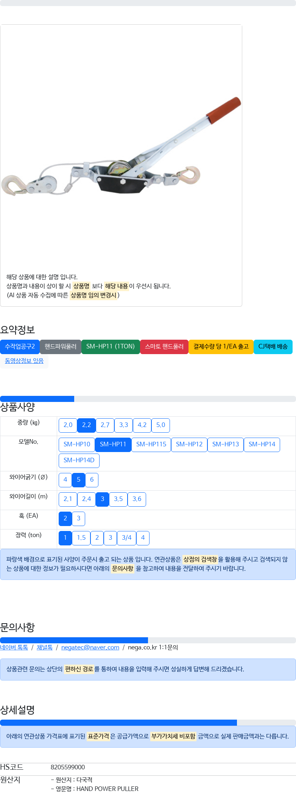
Task: Open the 네이버 톡톡 inquiry link
Action: tap(14, 647)
